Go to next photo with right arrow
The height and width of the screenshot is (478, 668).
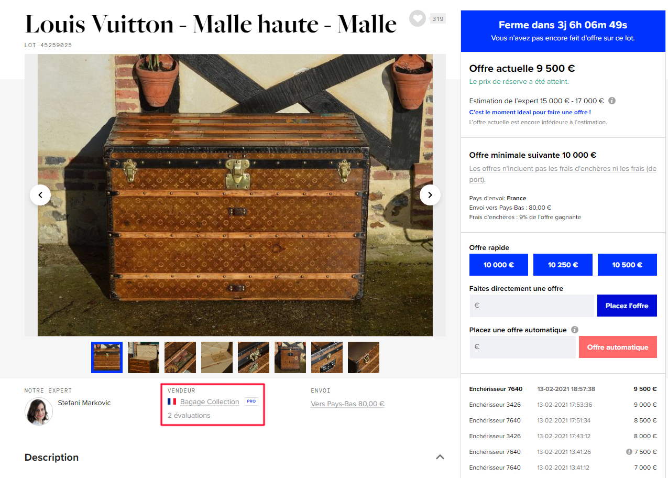pyautogui.click(x=430, y=195)
